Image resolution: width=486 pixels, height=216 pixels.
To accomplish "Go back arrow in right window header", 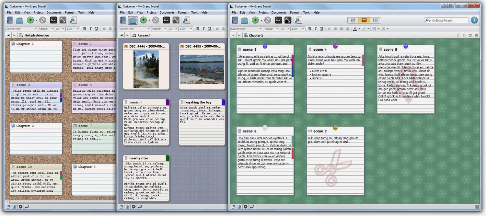I will 234,35.
